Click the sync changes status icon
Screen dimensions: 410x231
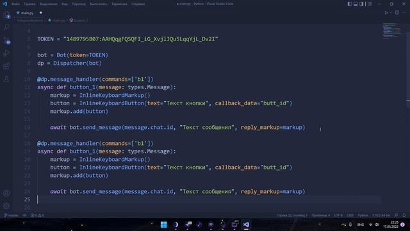pyautogui.click(x=24, y=216)
